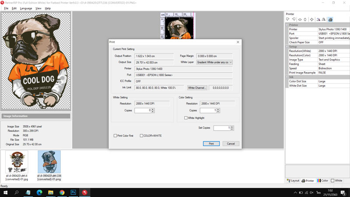This screenshot has height=197, width=350.
Task: Click the battery icon in system tray
Action: [301, 193]
